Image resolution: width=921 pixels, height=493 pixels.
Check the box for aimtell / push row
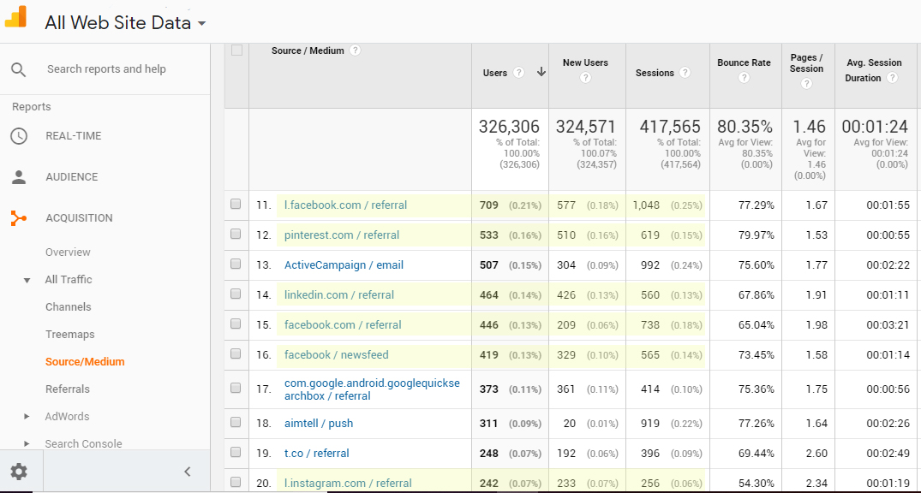[x=236, y=422]
